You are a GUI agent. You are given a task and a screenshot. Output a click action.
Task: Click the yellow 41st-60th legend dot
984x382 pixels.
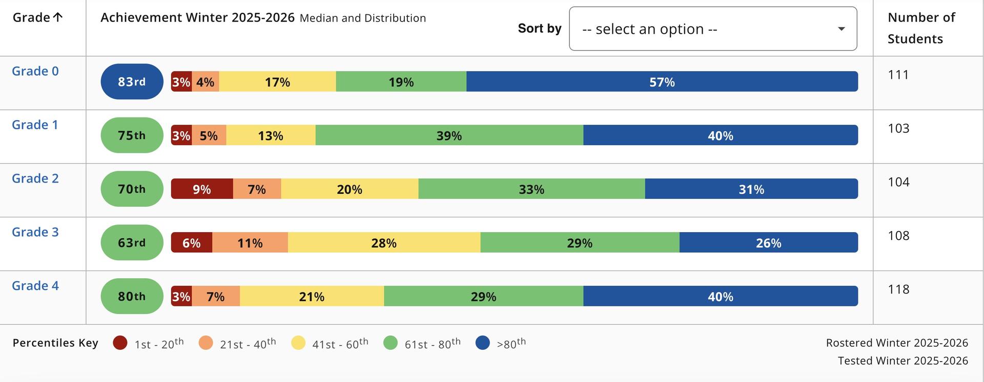tap(298, 343)
